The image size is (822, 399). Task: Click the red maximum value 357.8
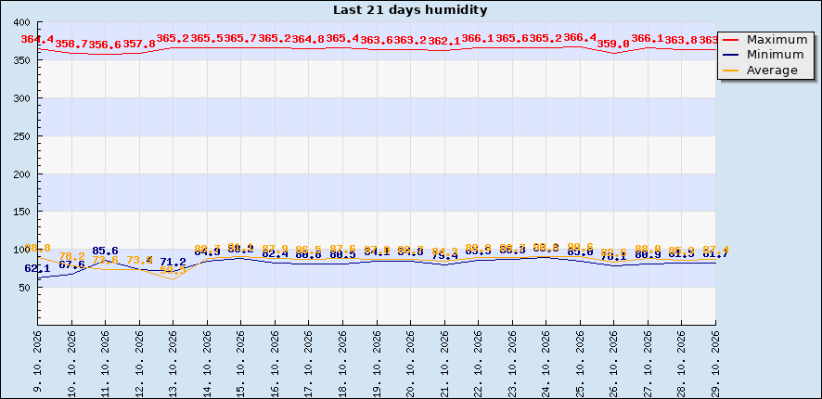pyautogui.click(x=139, y=45)
